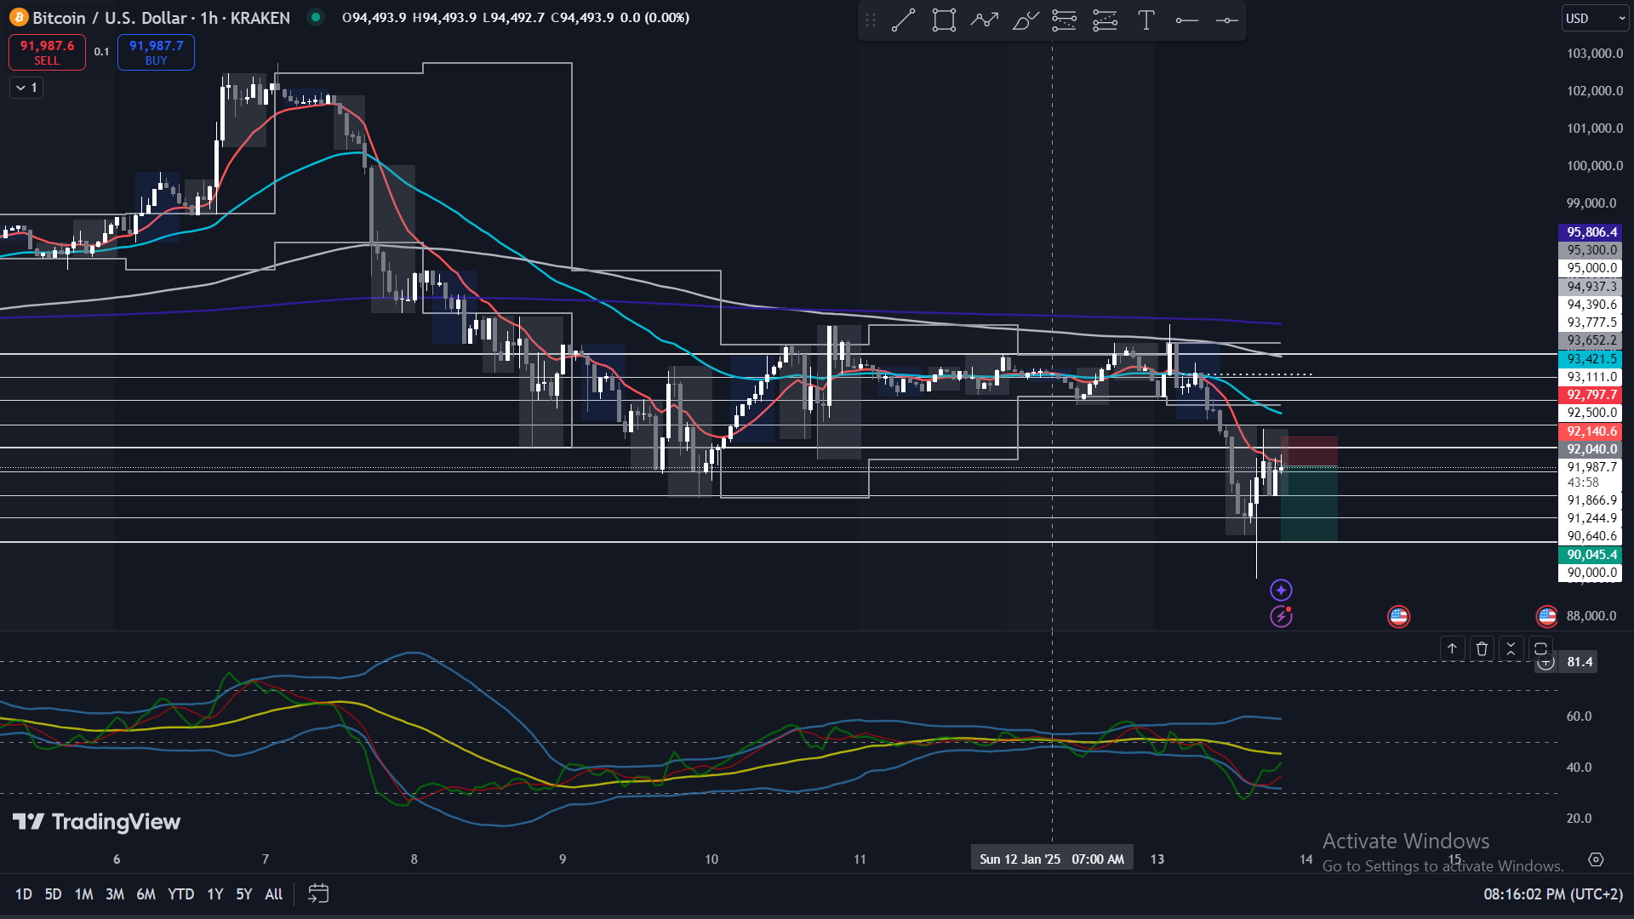Select the Horizontal Ray tool
The height and width of the screenshot is (919, 1634).
click(1186, 20)
